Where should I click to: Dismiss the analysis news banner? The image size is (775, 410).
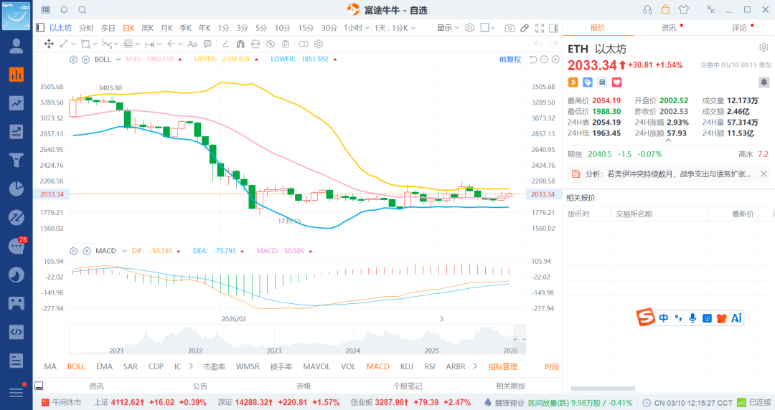point(764,174)
